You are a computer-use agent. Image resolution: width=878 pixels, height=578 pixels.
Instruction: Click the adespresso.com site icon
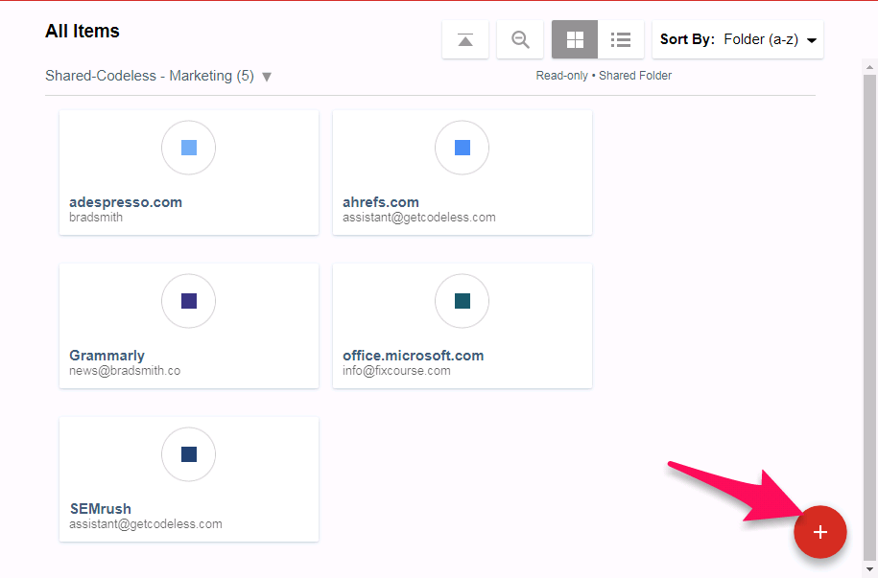pyautogui.click(x=189, y=148)
